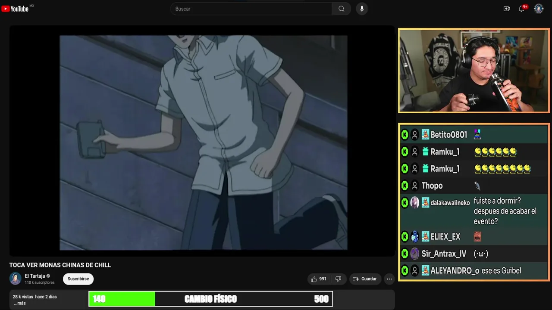This screenshot has height=310, width=552.
Task: Click the user icon beside ALEYANDRO_o
Action: (x=415, y=270)
